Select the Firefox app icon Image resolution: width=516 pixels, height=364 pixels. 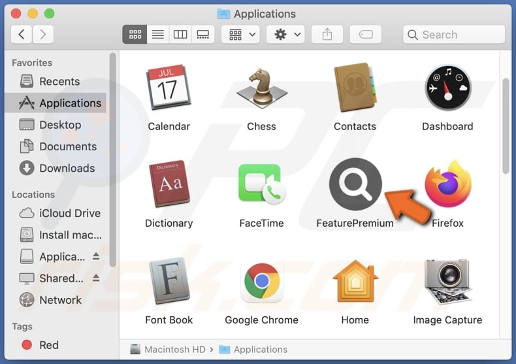click(448, 184)
